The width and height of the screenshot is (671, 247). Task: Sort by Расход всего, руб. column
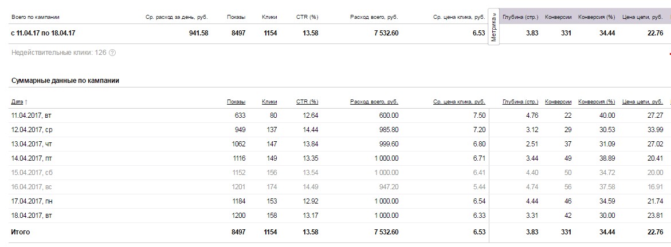tap(374, 102)
